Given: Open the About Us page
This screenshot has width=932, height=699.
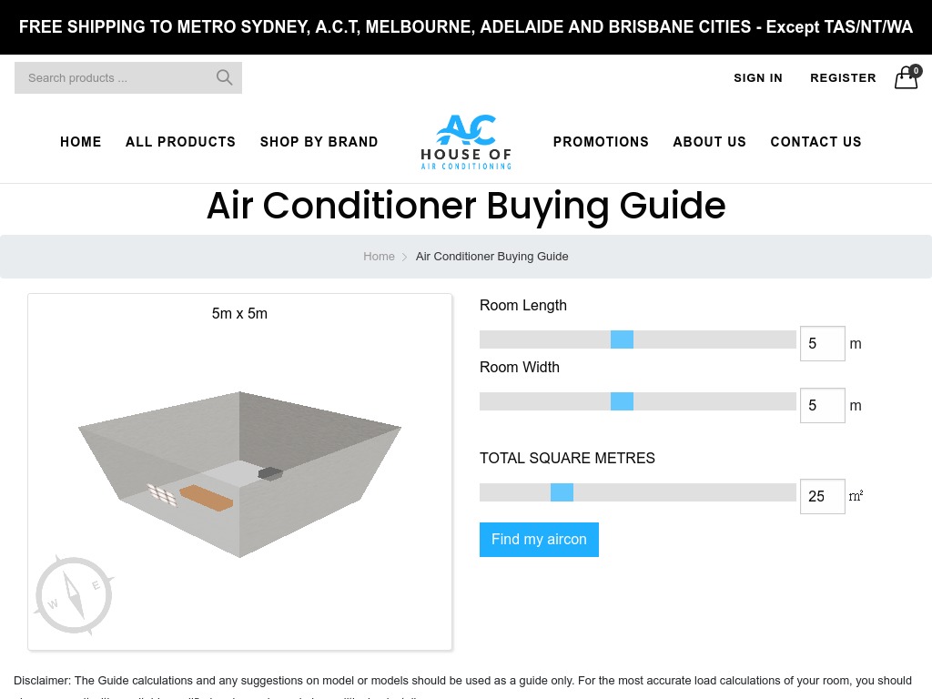Looking at the screenshot, I should point(709,142).
